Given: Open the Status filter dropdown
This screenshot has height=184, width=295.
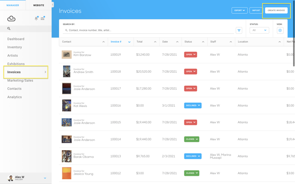Looking at the screenshot, I should pos(259,30).
